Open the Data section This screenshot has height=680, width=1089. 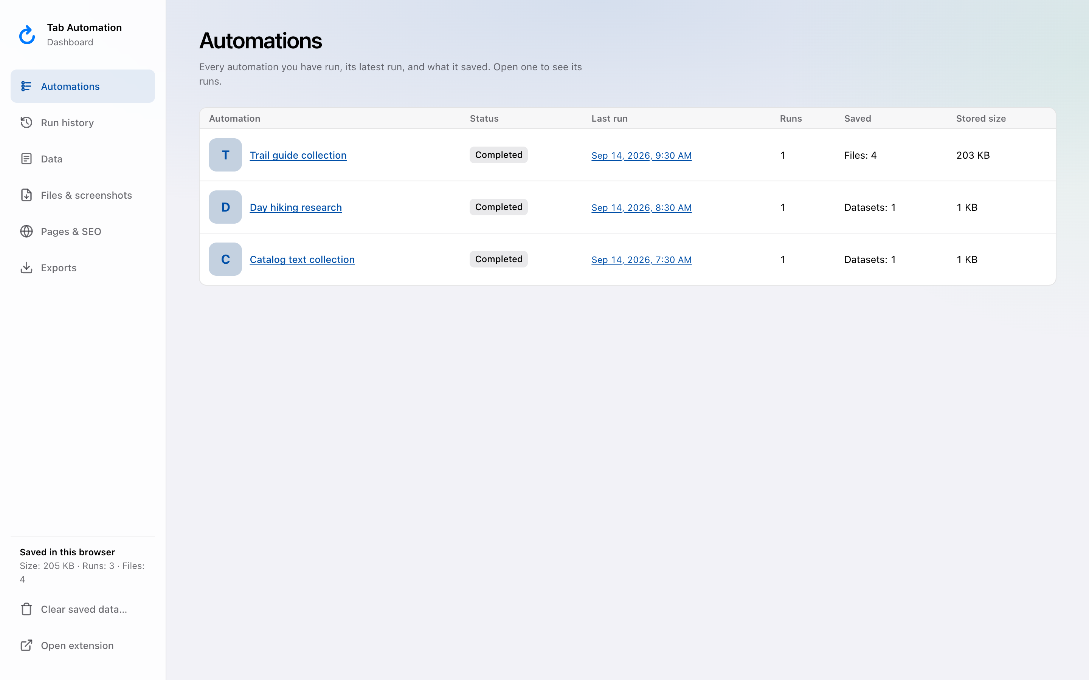[x=83, y=159]
